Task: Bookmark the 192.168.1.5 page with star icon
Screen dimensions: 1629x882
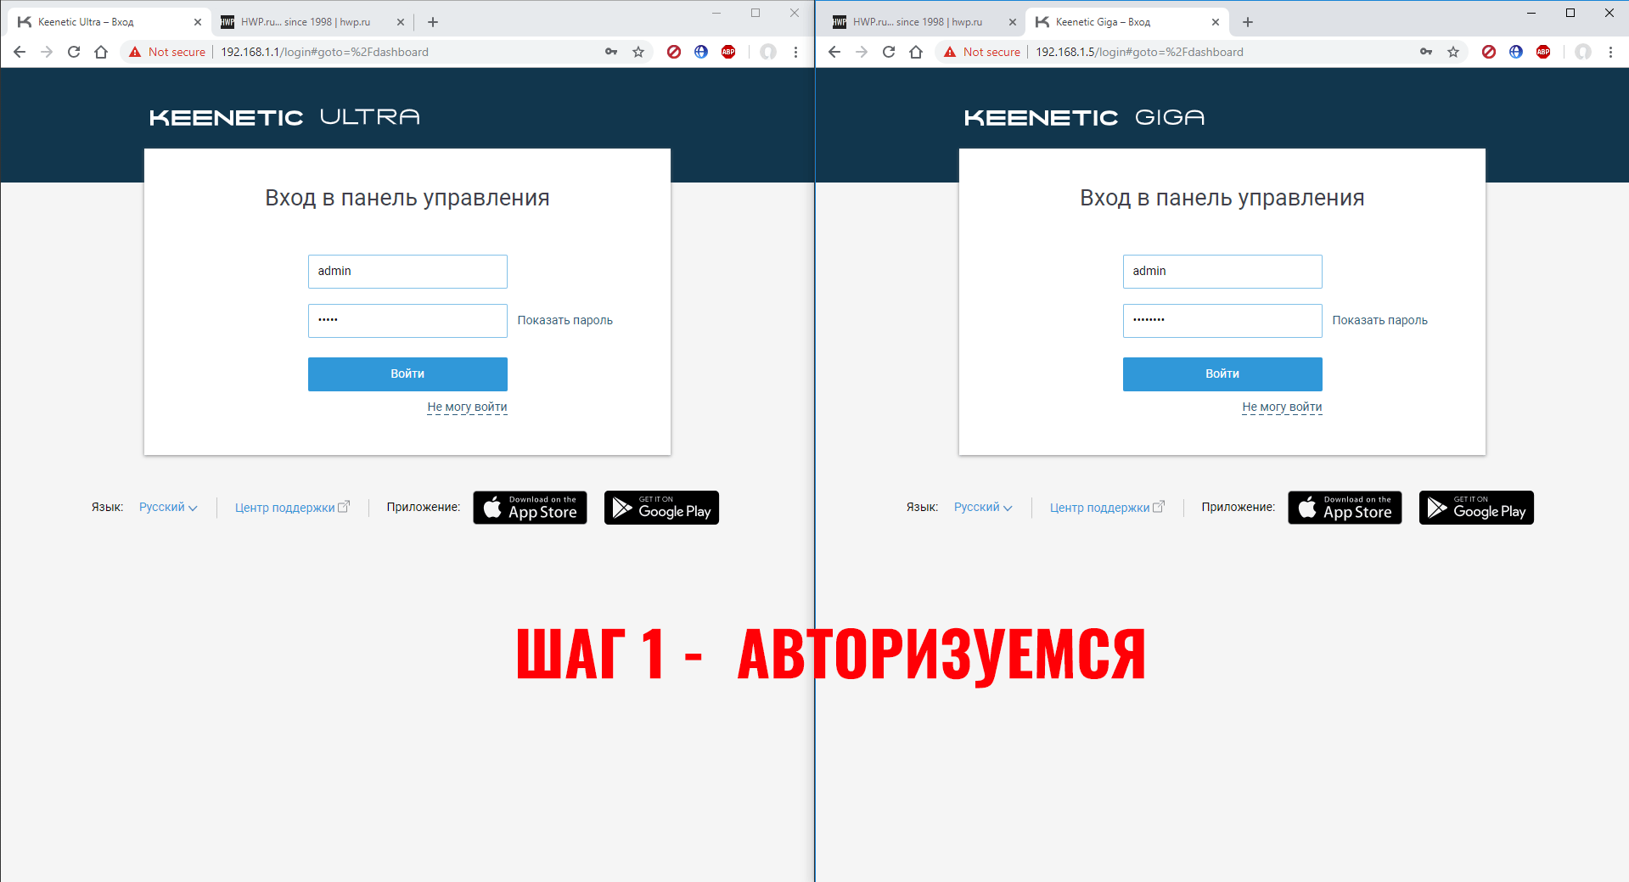Action: click(x=1453, y=52)
